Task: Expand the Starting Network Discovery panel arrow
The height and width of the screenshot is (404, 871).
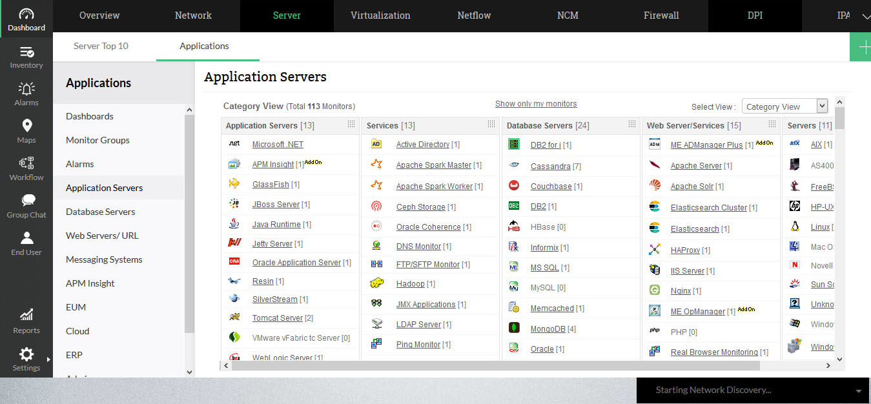Action: pos(858,391)
